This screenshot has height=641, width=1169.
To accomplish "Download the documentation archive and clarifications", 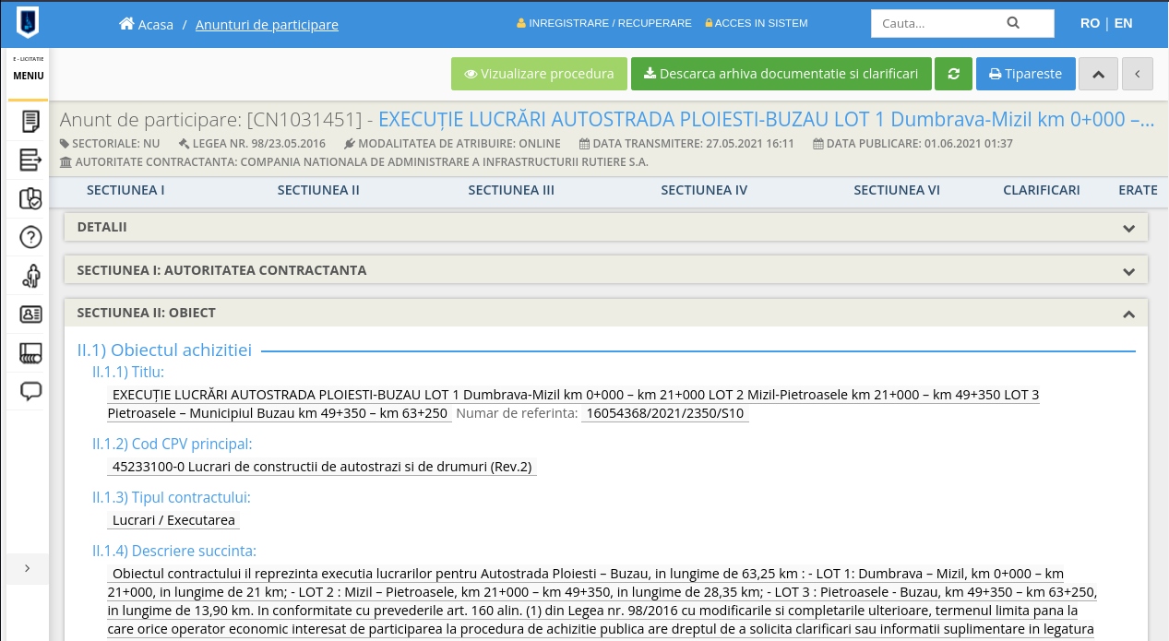I will [781, 74].
